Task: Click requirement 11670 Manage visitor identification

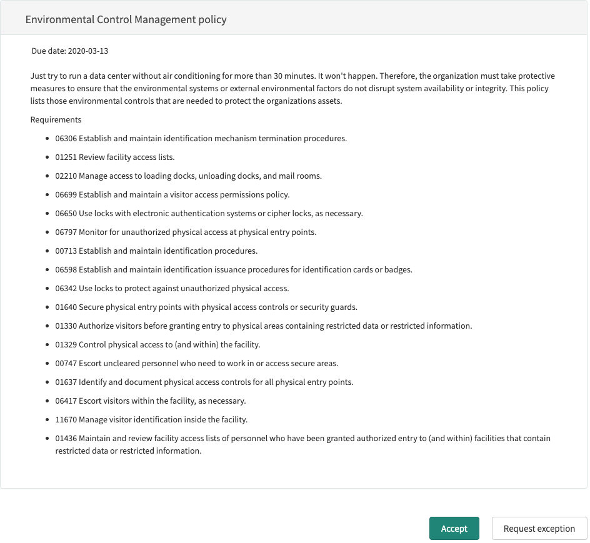Action: coord(151,419)
